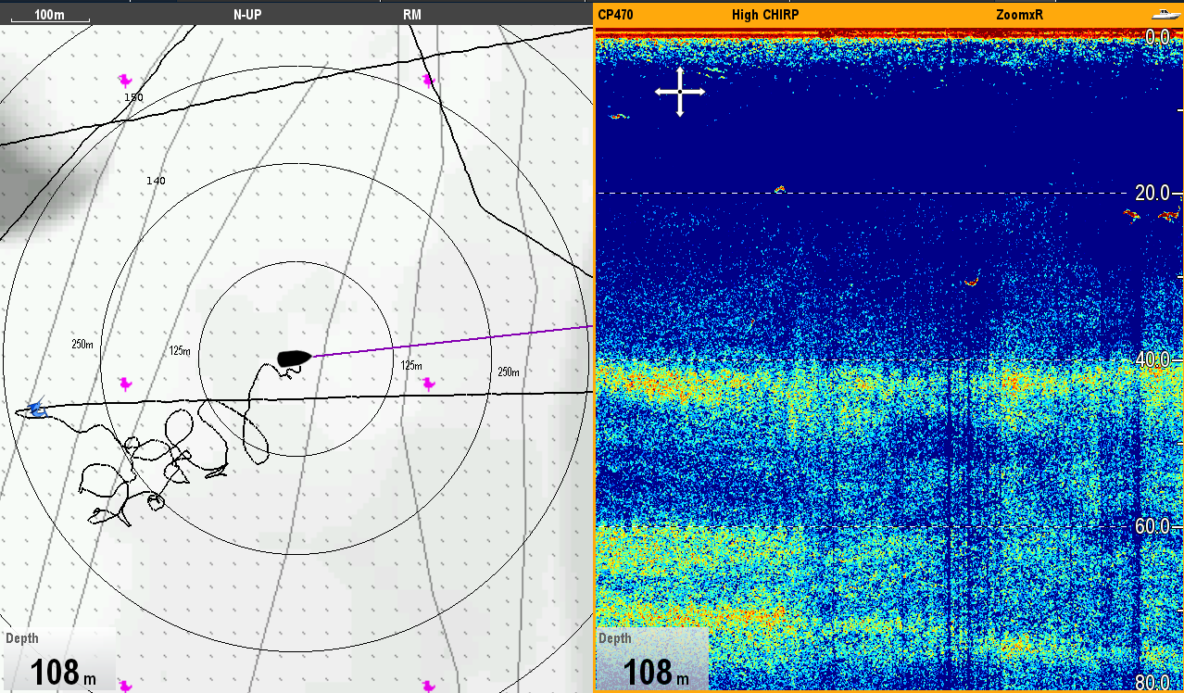Click the white crosshair cursor on sonar
This screenshot has width=1184, height=693.
[x=680, y=92]
